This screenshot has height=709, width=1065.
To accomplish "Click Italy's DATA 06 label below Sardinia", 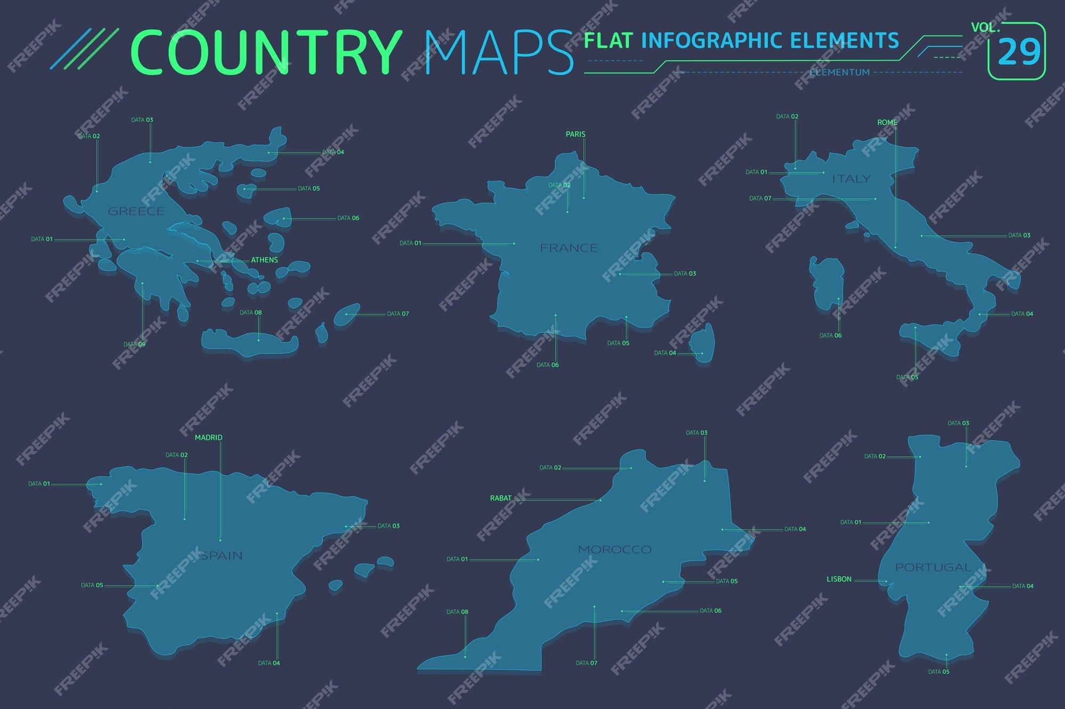I will [x=831, y=336].
